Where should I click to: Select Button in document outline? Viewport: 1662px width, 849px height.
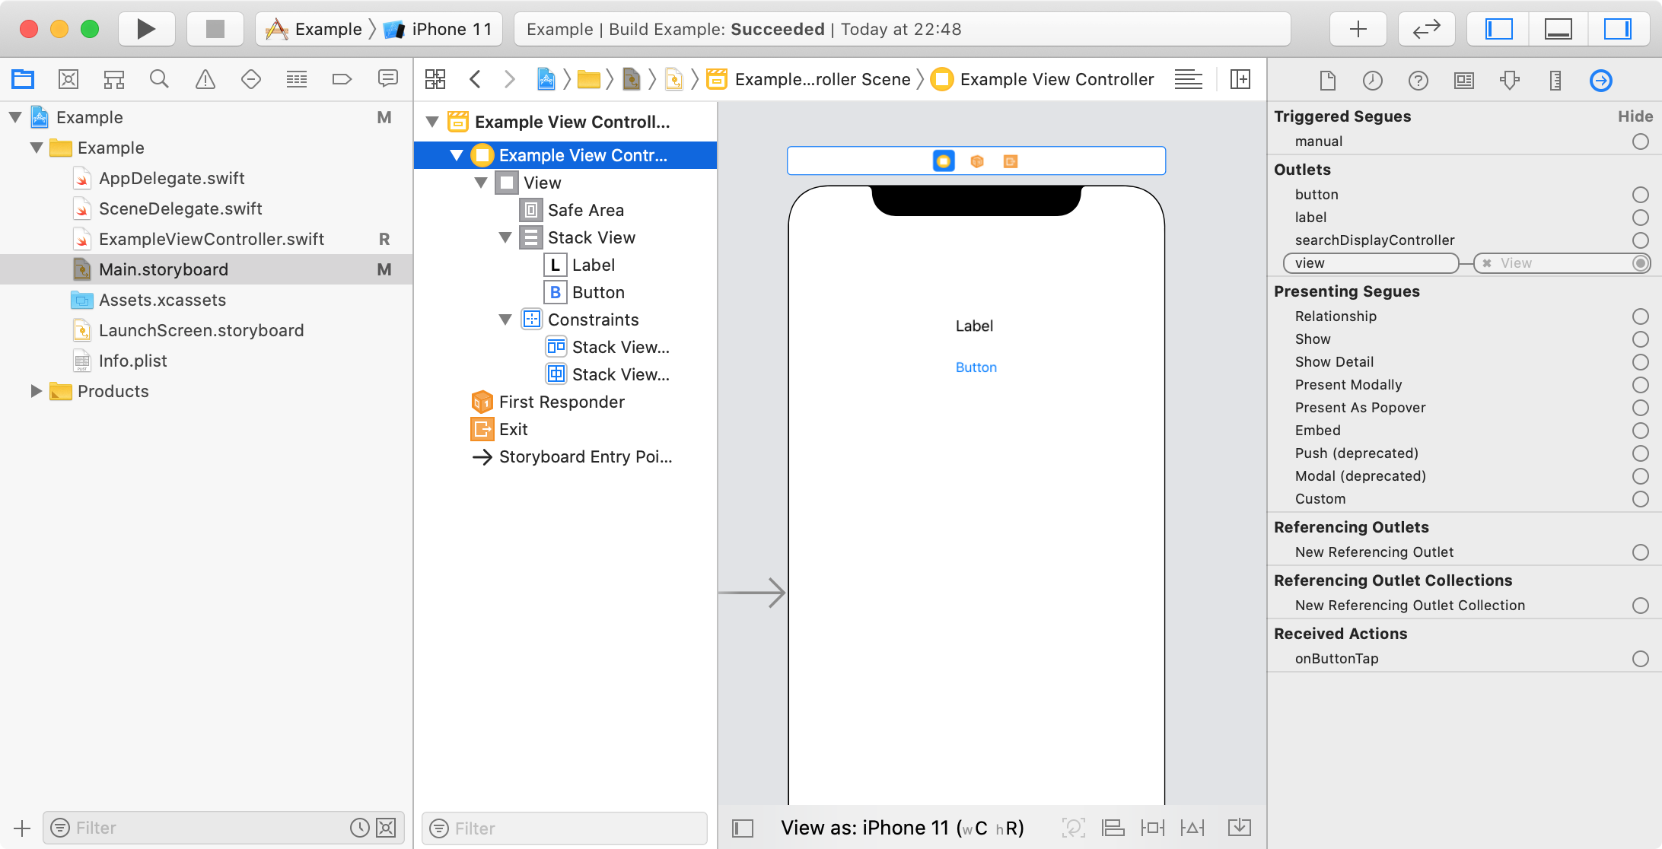click(598, 292)
